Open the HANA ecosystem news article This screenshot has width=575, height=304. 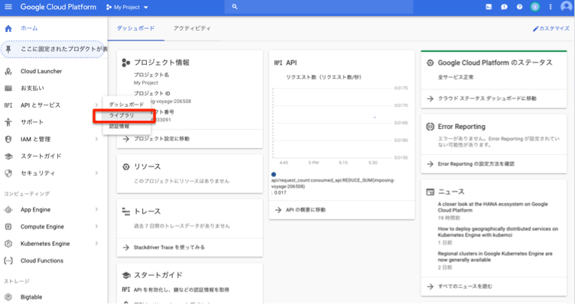[x=492, y=207]
